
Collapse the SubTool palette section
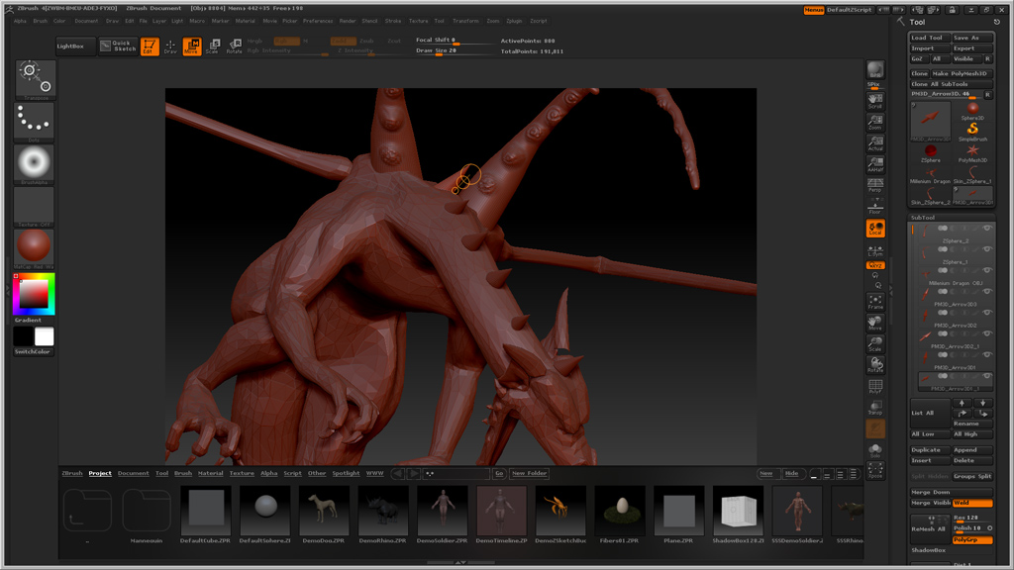(923, 217)
